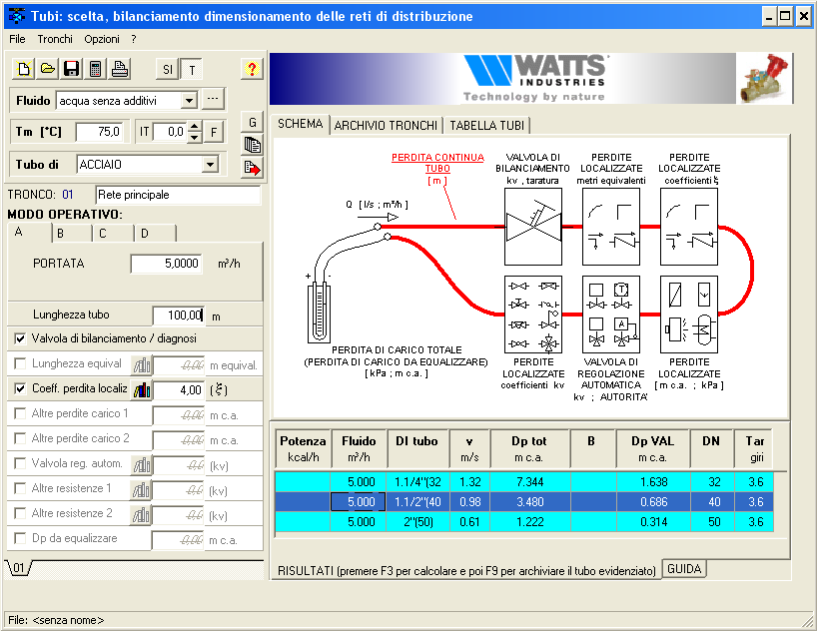Screen dimensions: 817x631
Task: Click the coefficienti ξ losses schema box
Action: point(689,227)
